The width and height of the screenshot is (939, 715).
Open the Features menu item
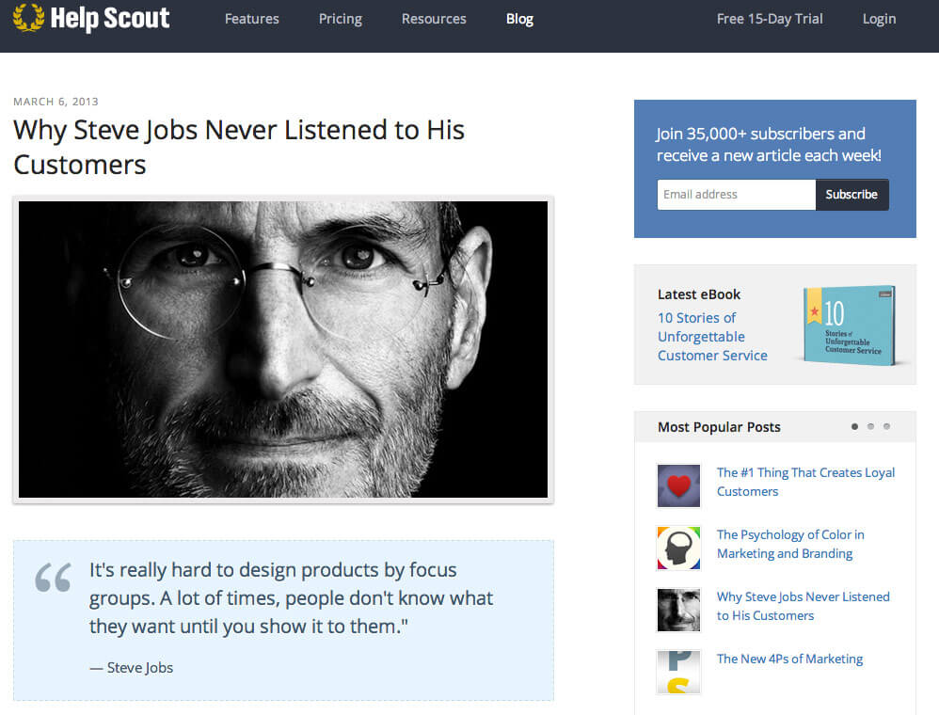pos(252,19)
